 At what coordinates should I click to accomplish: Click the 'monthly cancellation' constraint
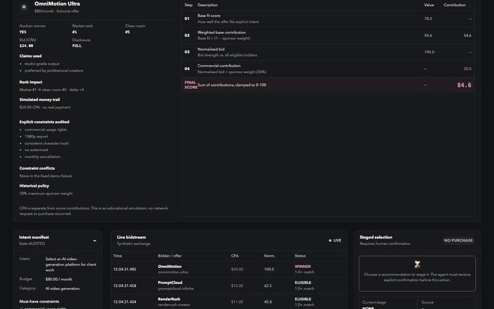click(42, 157)
